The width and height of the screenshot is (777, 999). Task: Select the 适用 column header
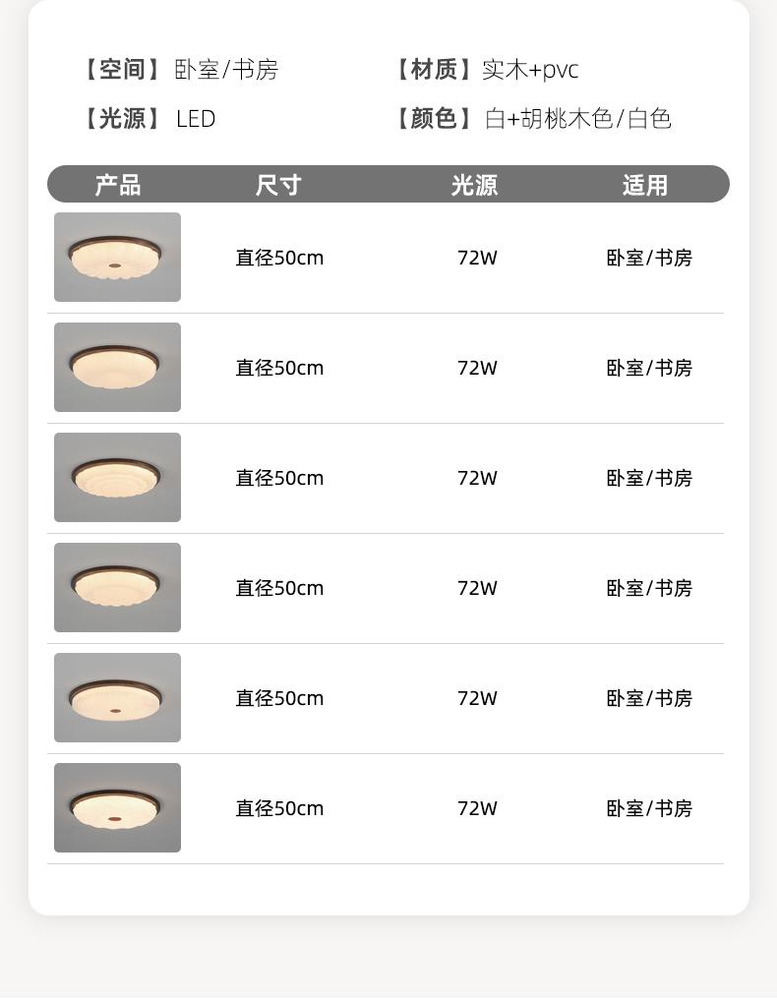coord(645,185)
